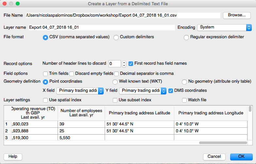Select row number 2 in preview table

[8, 131]
